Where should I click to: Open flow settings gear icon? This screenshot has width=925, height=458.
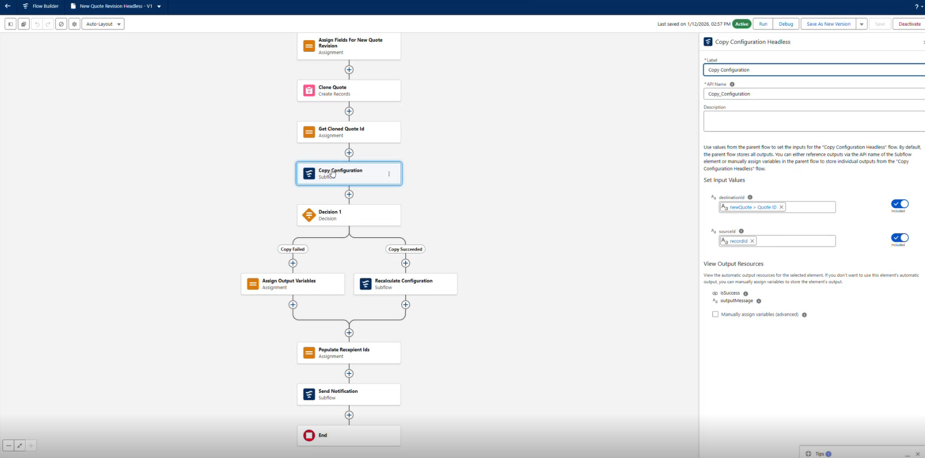click(x=74, y=24)
